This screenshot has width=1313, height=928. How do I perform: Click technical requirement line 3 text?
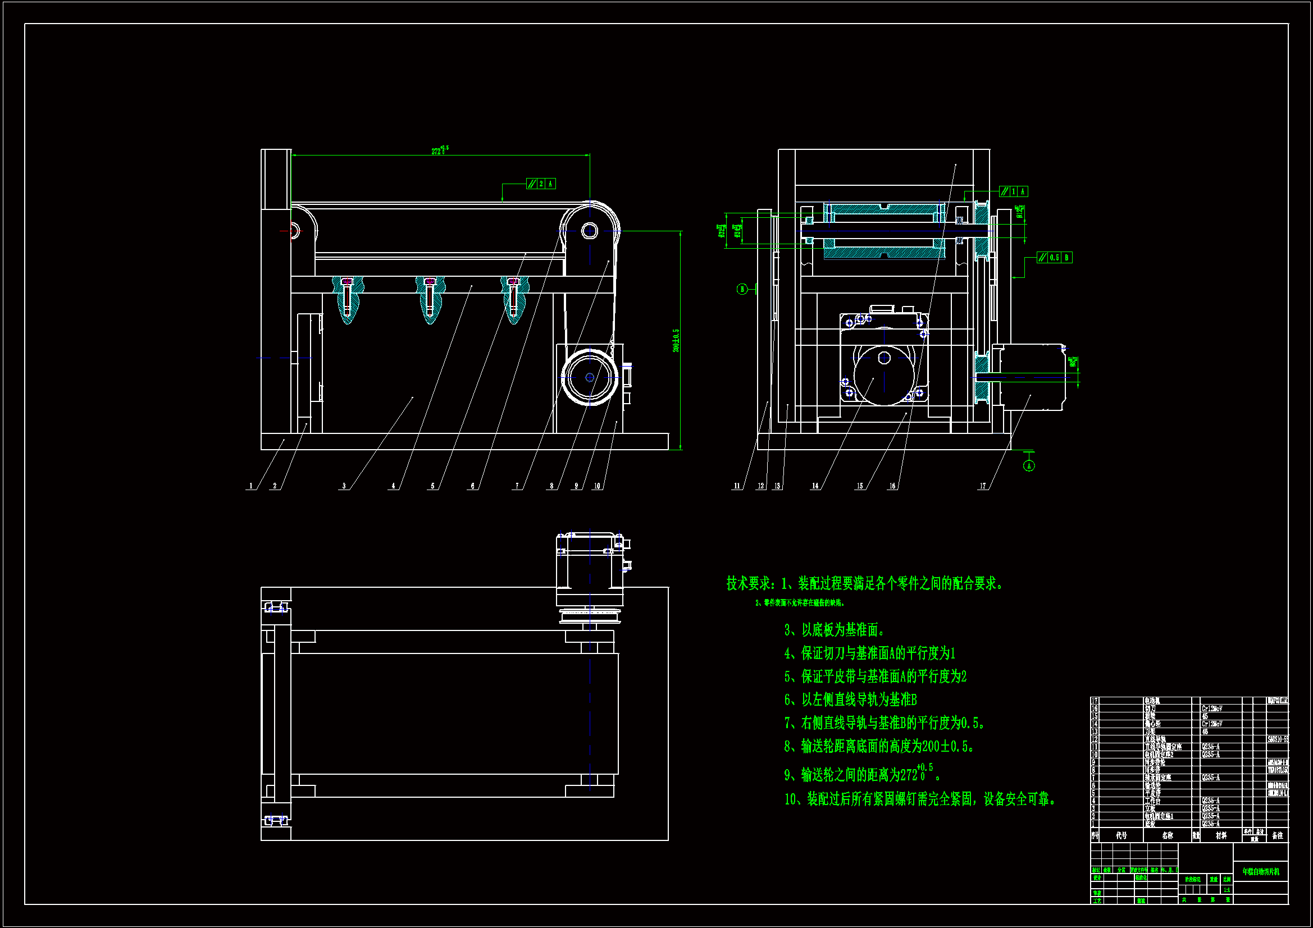(835, 630)
